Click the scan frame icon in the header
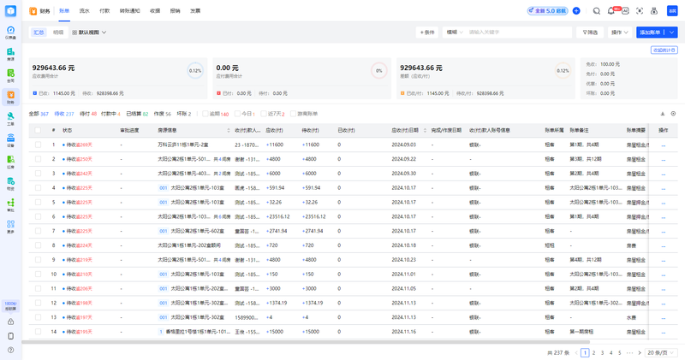 640,11
